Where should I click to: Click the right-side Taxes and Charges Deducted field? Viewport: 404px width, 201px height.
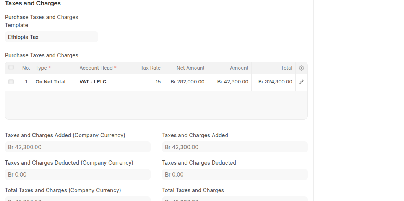tap(235, 175)
